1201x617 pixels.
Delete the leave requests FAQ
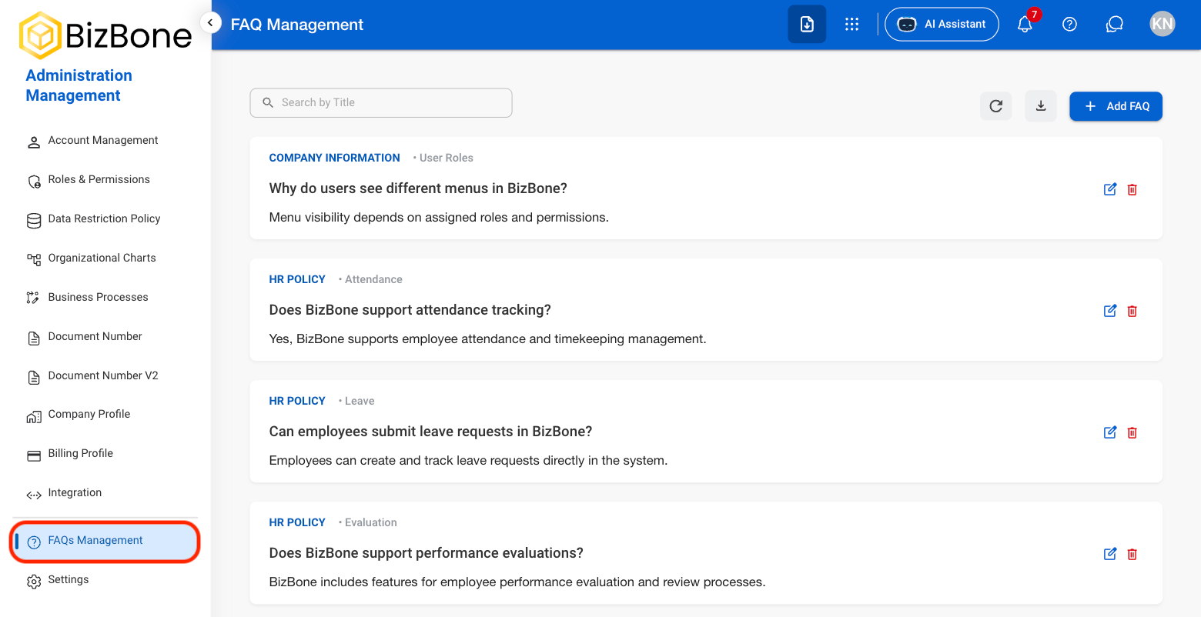click(1132, 432)
